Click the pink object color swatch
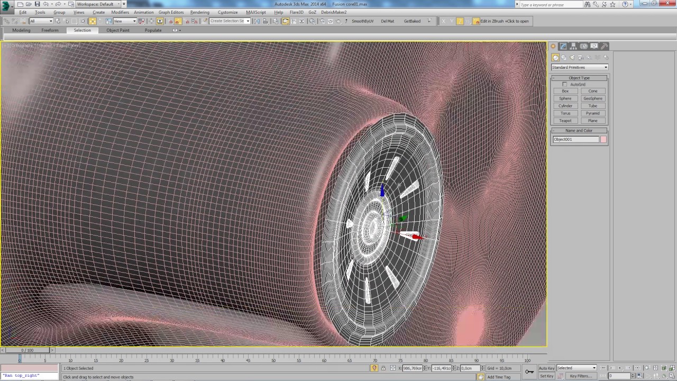This screenshot has width=677, height=381. click(x=603, y=139)
